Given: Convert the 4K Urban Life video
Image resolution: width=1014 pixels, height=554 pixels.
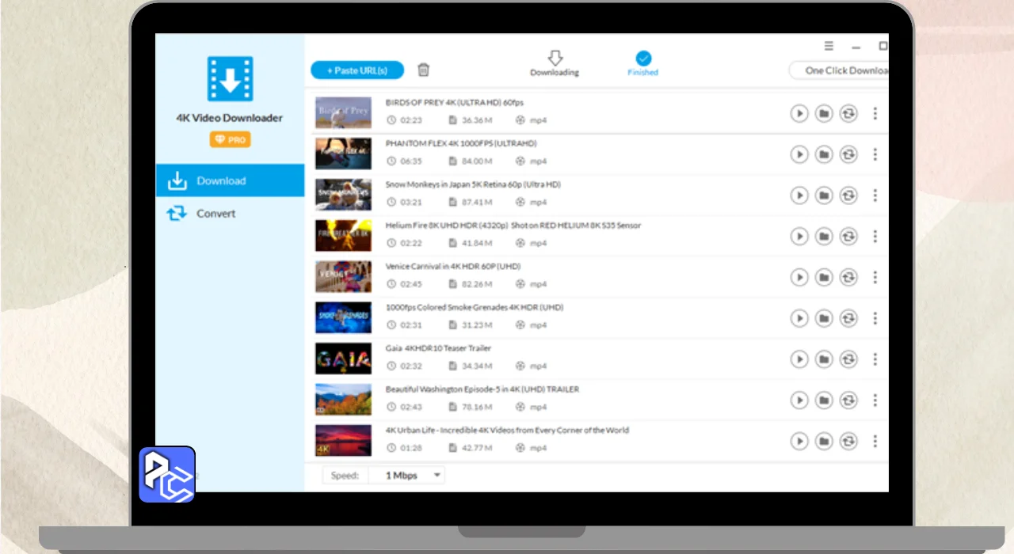Looking at the screenshot, I should (x=848, y=441).
